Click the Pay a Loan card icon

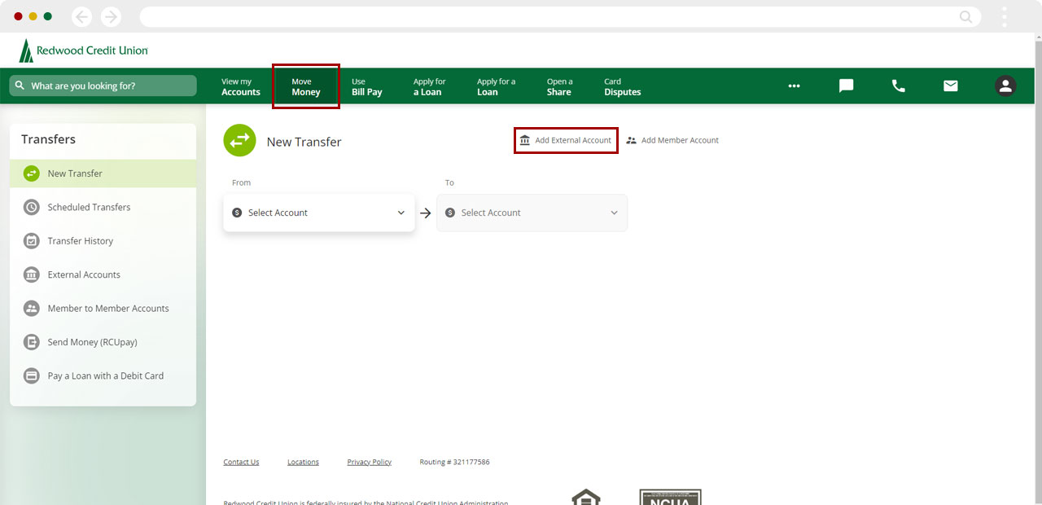[x=31, y=376]
